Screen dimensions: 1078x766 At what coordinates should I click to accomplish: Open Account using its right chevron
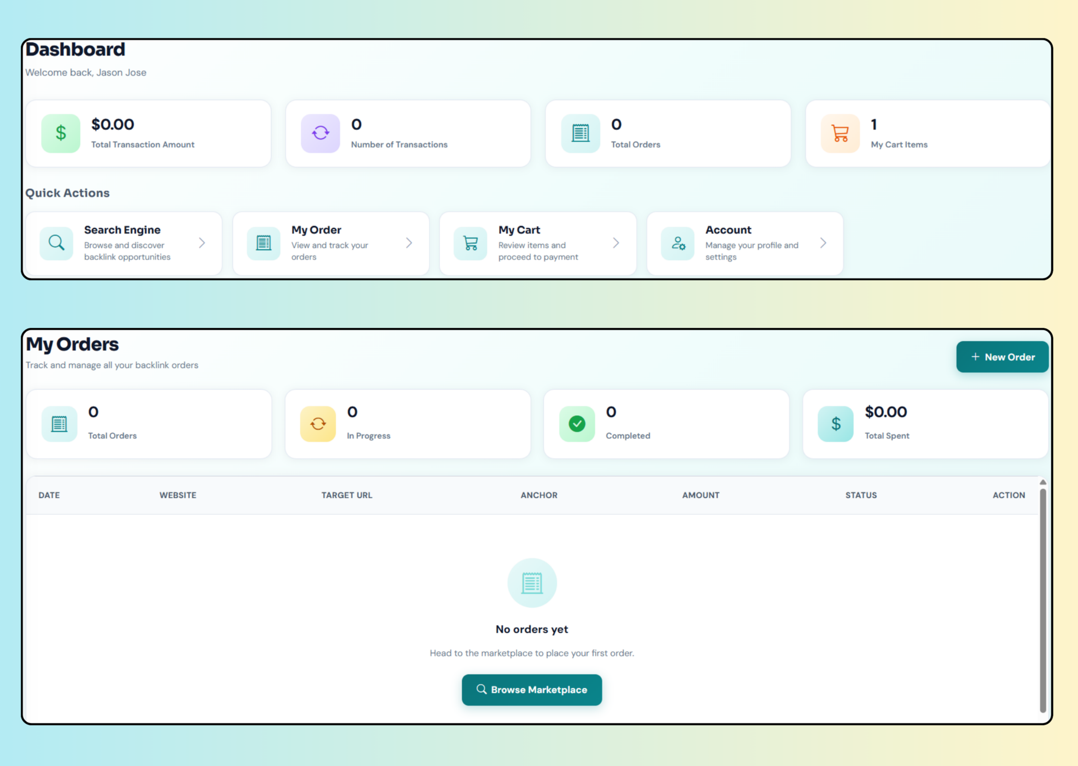pyautogui.click(x=823, y=243)
